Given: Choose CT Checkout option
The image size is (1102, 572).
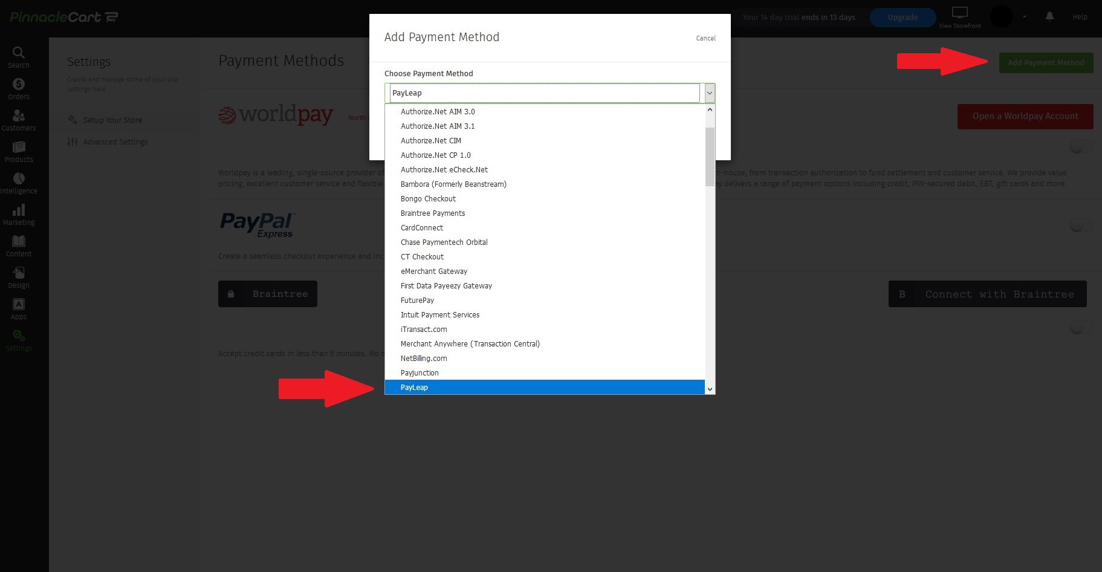Looking at the screenshot, I should pyautogui.click(x=545, y=257).
